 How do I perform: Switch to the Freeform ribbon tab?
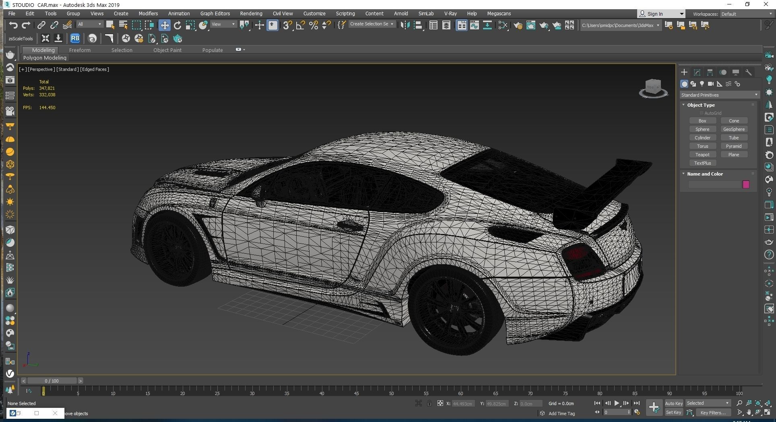coord(80,50)
